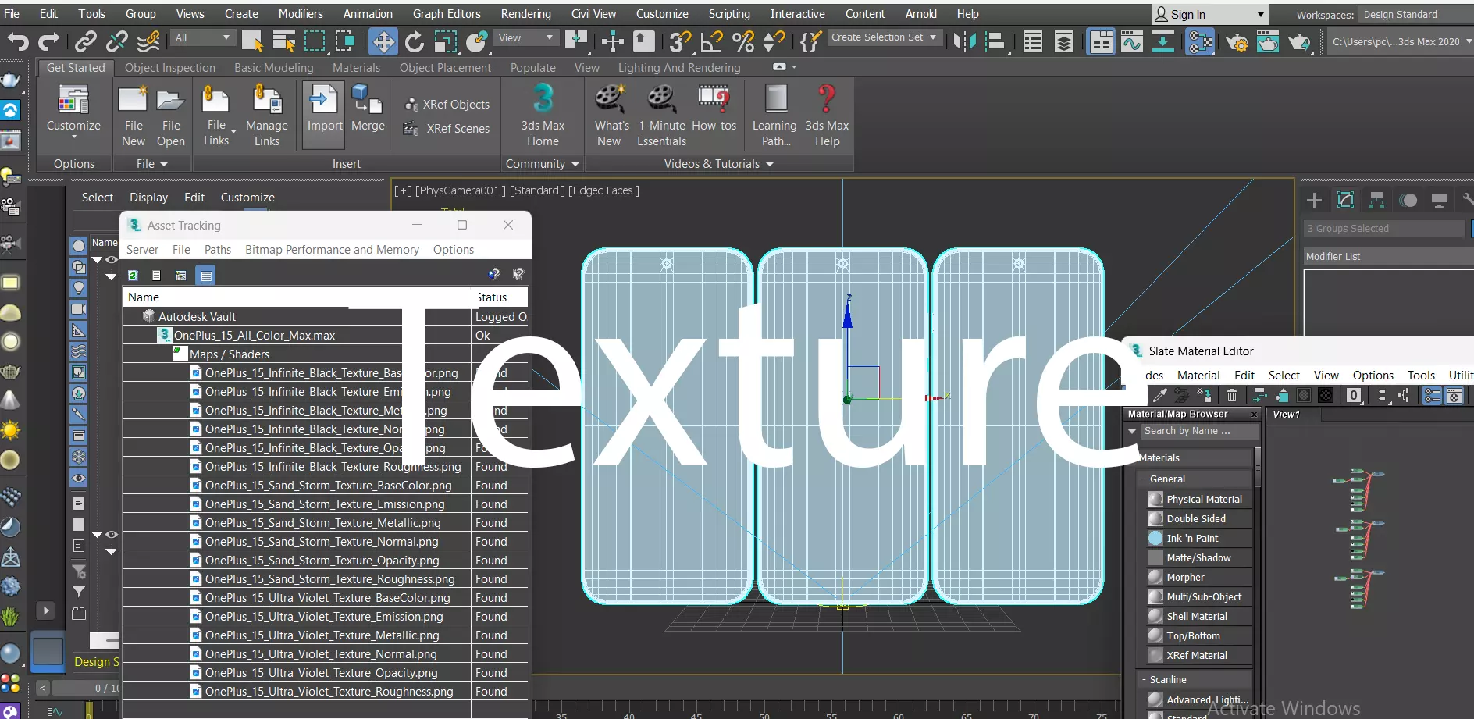Toggle the Angle Snap button
Viewport: 1474px width, 719px height.
(x=711, y=41)
